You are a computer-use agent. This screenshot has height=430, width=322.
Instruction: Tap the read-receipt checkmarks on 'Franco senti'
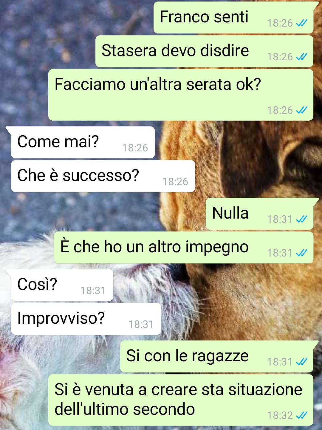pyautogui.click(x=301, y=23)
